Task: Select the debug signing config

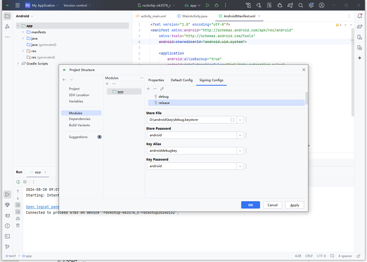Action: coord(226,96)
